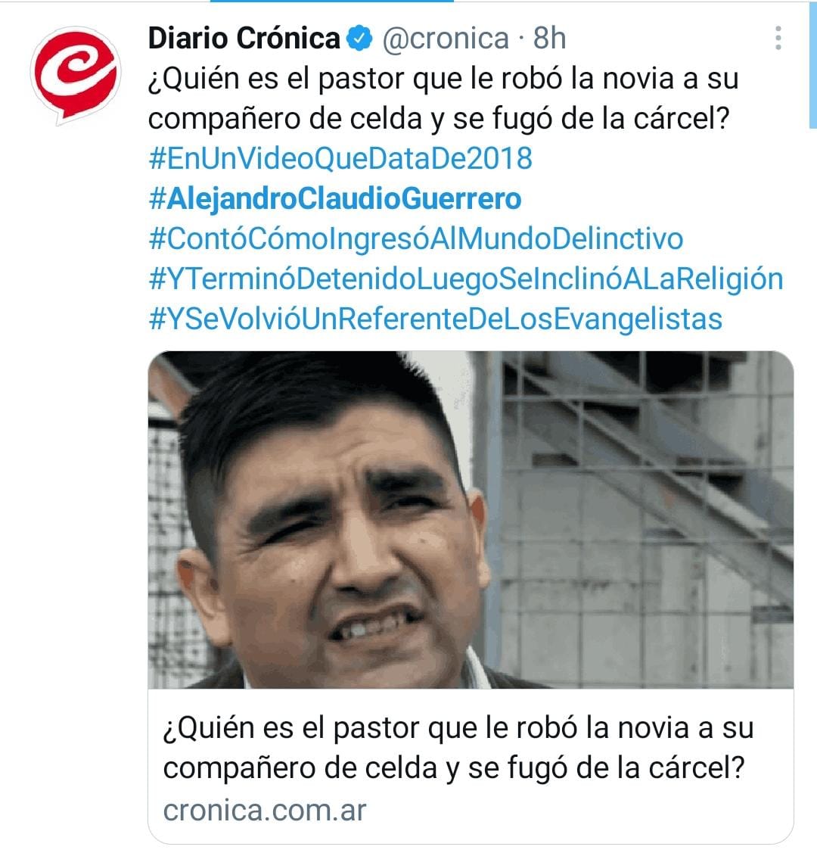Open the tweet body text above hashtags
The image size is (817, 856).
[x=443, y=99]
